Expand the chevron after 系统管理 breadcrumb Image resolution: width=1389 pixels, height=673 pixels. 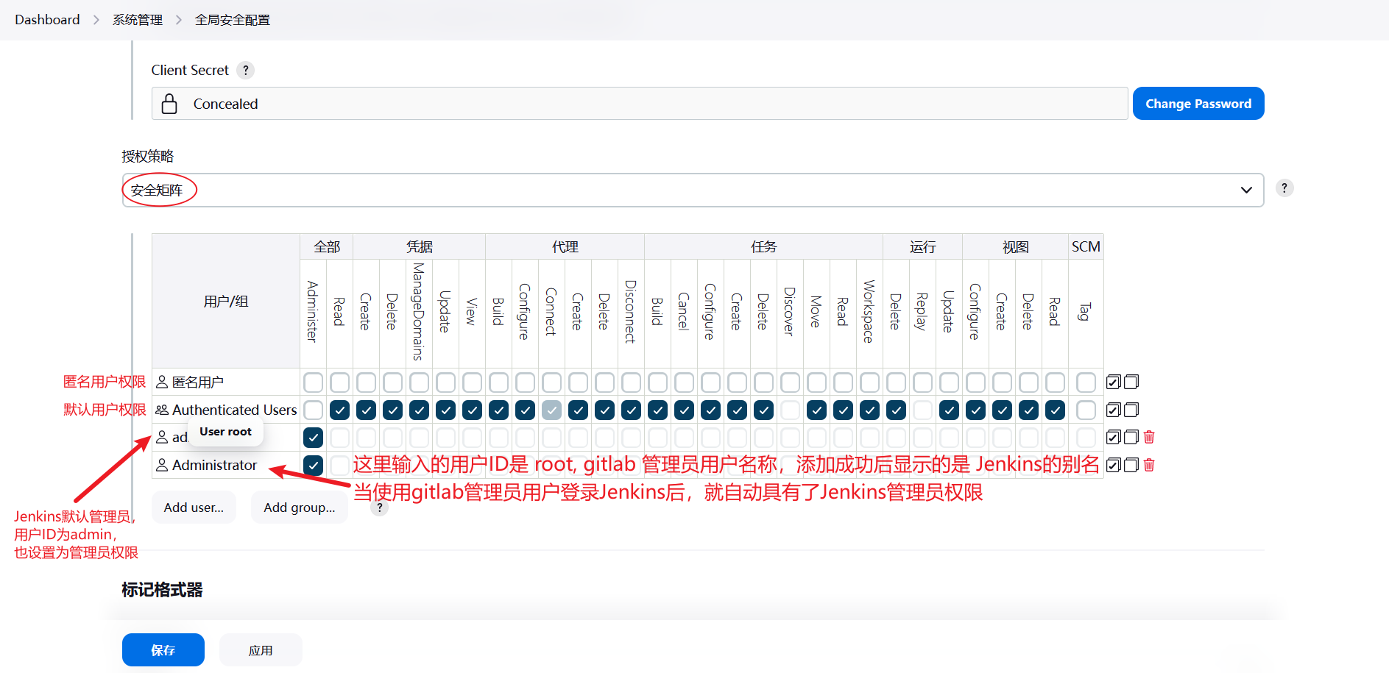pos(179,20)
